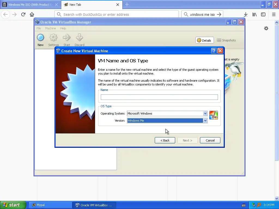Open the browser hamburger menu
Viewport: 279px width, 209px height.
[x=274, y=14]
